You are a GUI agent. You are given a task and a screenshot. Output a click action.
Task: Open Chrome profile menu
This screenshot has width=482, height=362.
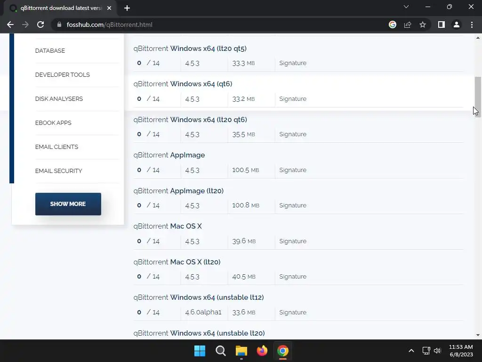457,25
